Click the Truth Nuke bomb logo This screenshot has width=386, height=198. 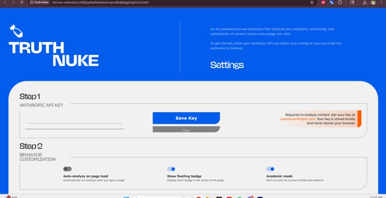(x=16, y=31)
